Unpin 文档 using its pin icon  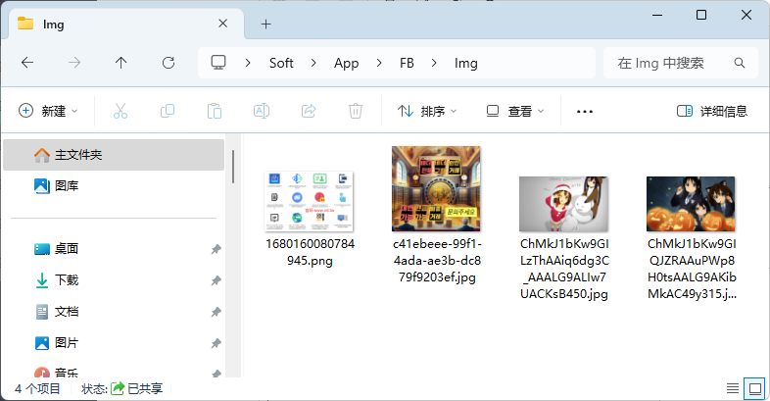point(216,312)
